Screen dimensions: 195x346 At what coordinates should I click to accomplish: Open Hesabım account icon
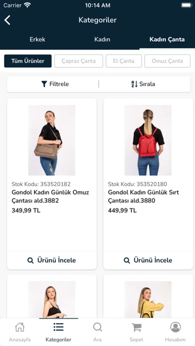175,327
